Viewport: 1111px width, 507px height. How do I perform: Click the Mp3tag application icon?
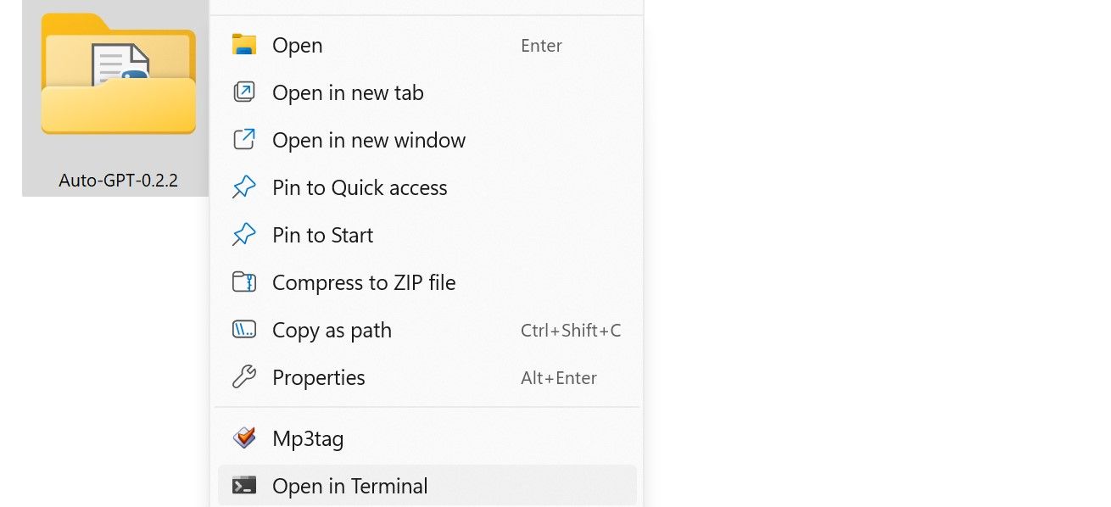click(x=244, y=438)
